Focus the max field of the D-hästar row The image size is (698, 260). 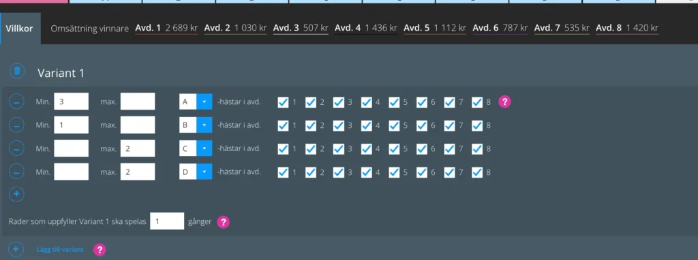click(x=138, y=172)
